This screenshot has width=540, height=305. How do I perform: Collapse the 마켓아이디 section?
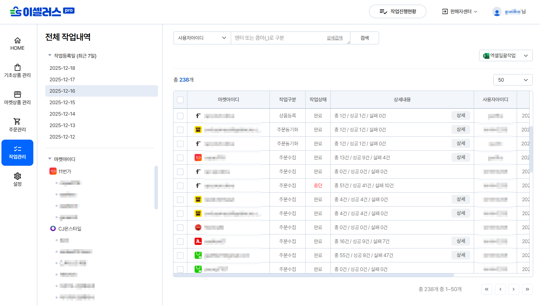pos(62,159)
